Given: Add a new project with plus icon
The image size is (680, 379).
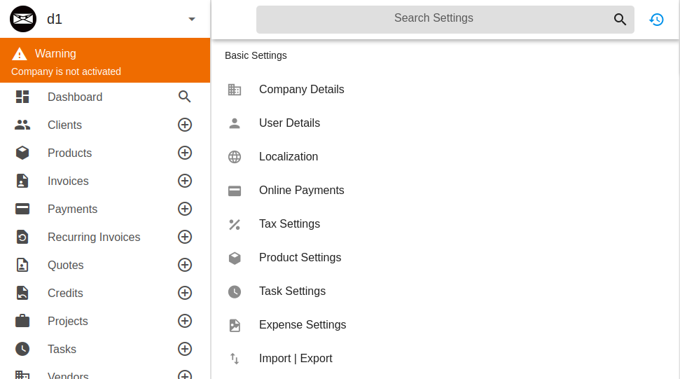Looking at the screenshot, I should pos(185,321).
